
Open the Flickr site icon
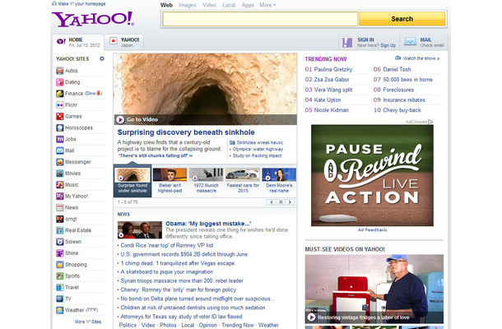click(x=60, y=105)
